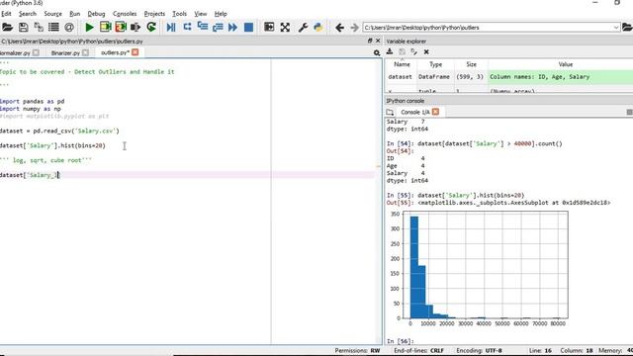Open the outline list icon
The width and height of the screenshot is (633, 356).
[53, 28]
